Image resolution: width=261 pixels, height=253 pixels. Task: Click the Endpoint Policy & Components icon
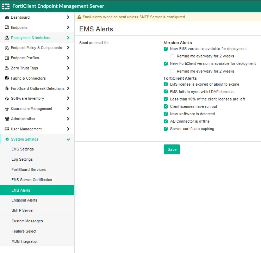(x=7, y=48)
